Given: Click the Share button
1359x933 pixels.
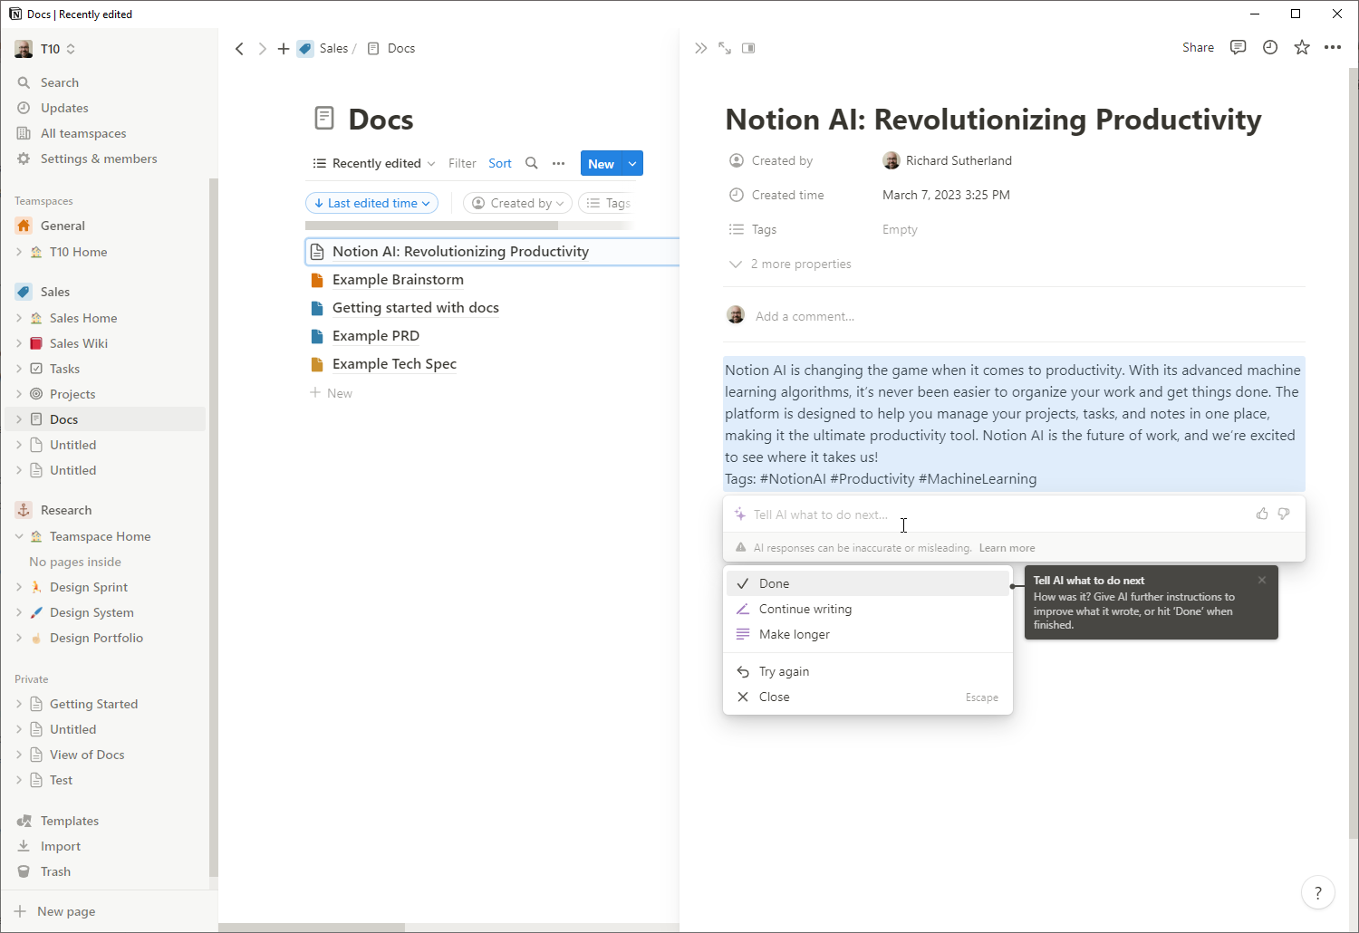Looking at the screenshot, I should 1198,48.
